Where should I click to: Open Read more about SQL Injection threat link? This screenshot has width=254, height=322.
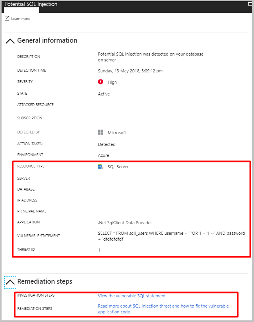[163, 309]
